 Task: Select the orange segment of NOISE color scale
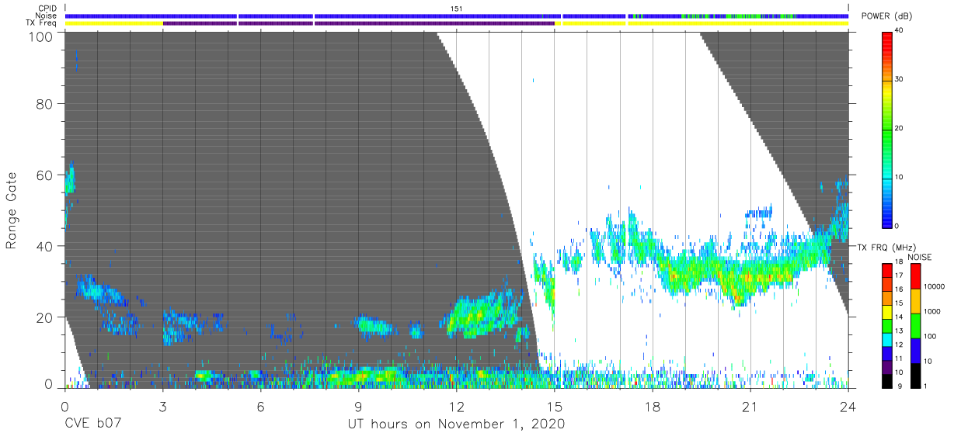(x=915, y=301)
